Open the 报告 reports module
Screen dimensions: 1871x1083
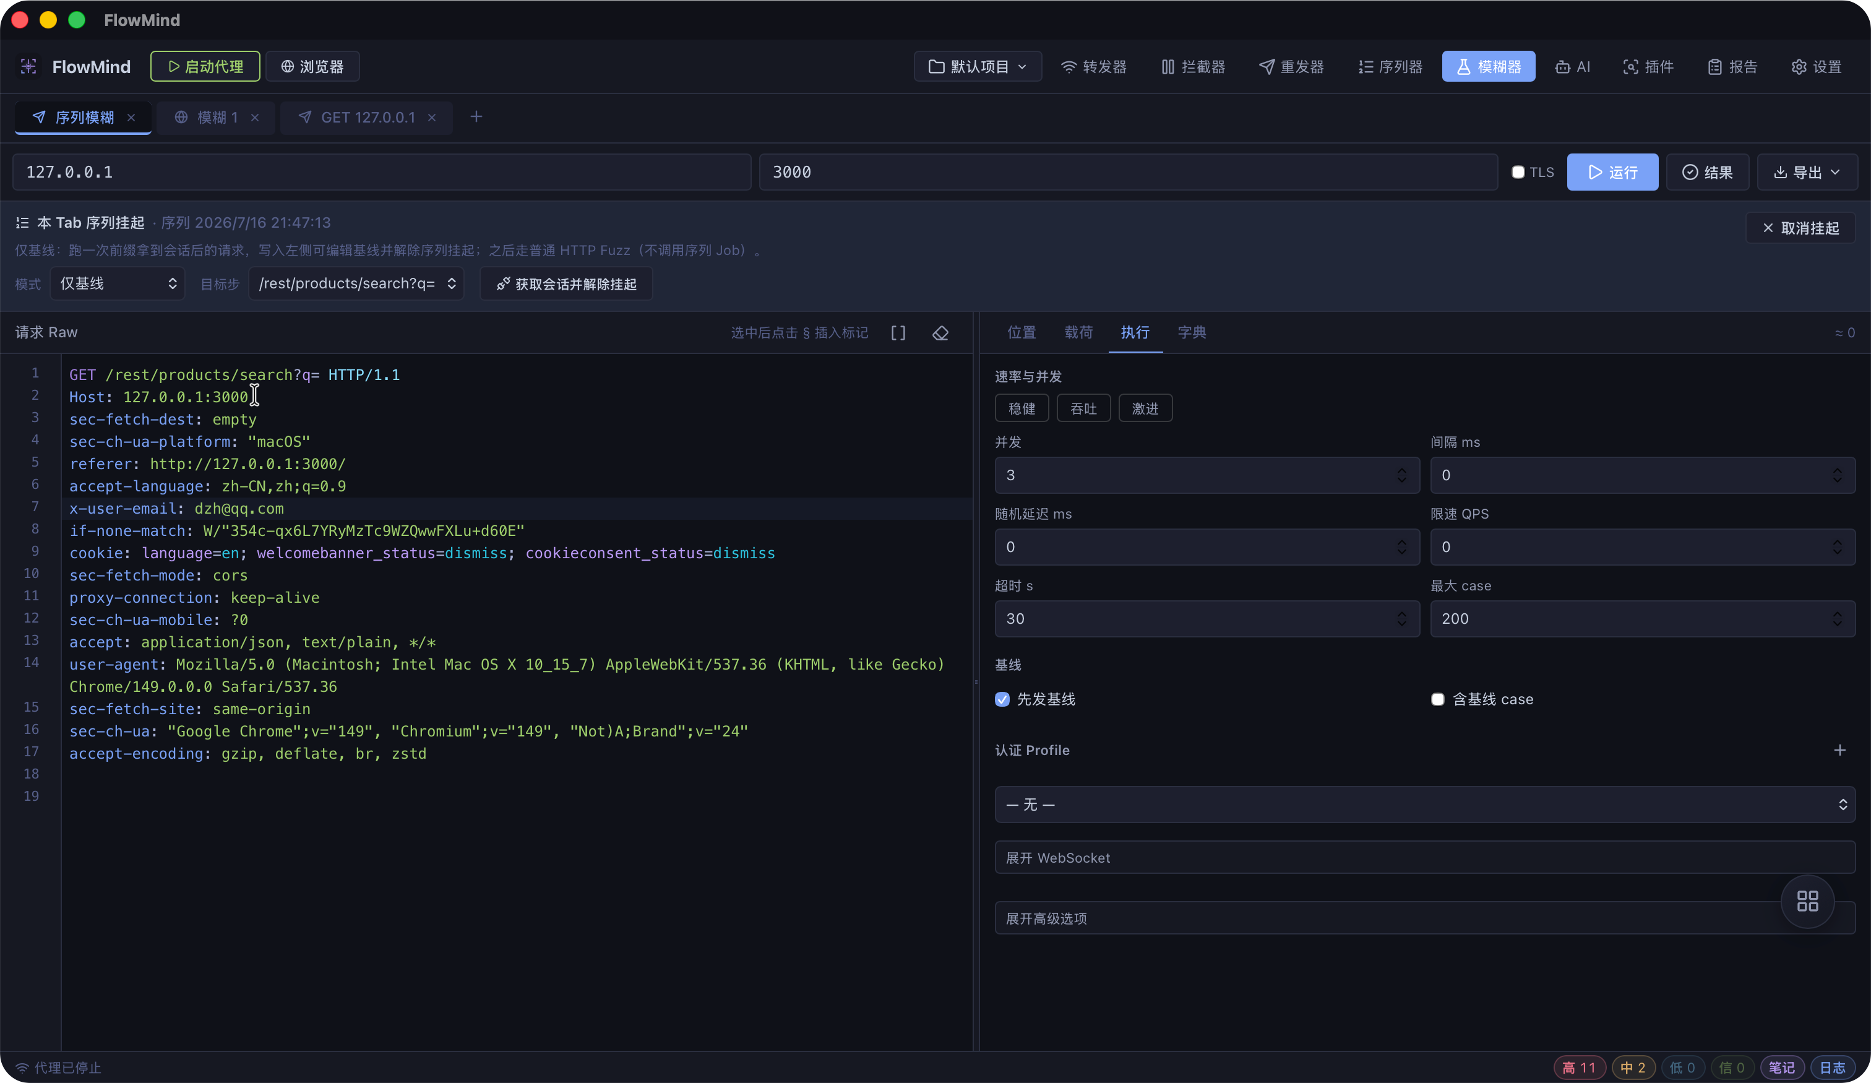(1732, 67)
